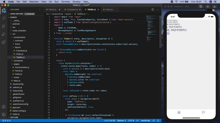Open the Help menu
This screenshot has height=123, width=220.
coord(85,2)
